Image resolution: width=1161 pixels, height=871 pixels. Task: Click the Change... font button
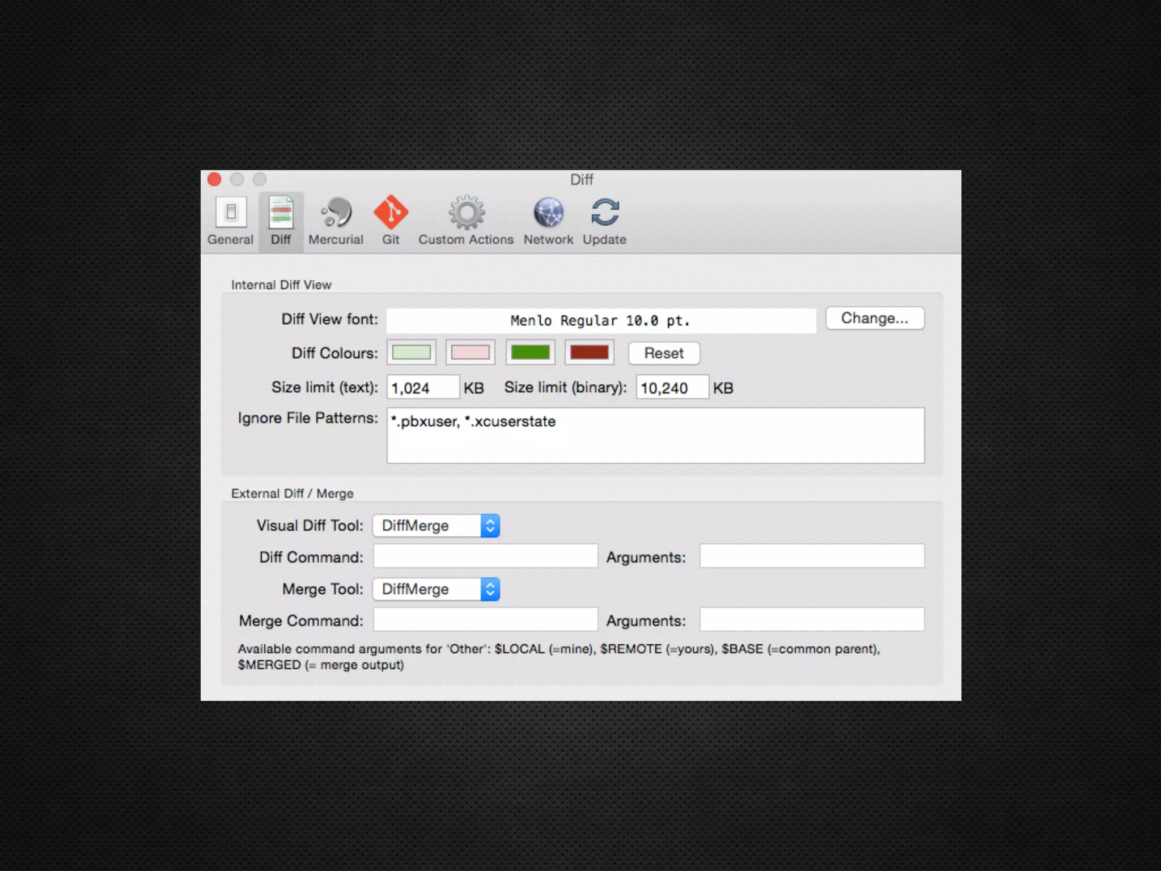pyautogui.click(x=874, y=319)
